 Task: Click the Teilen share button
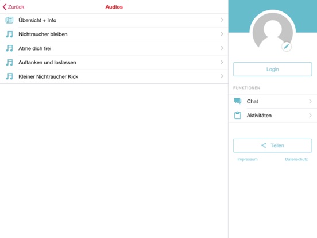pyautogui.click(x=273, y=145)
